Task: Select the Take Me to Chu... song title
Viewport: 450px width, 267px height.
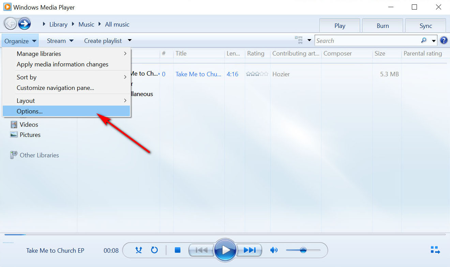Action: (x=198, y=74)
